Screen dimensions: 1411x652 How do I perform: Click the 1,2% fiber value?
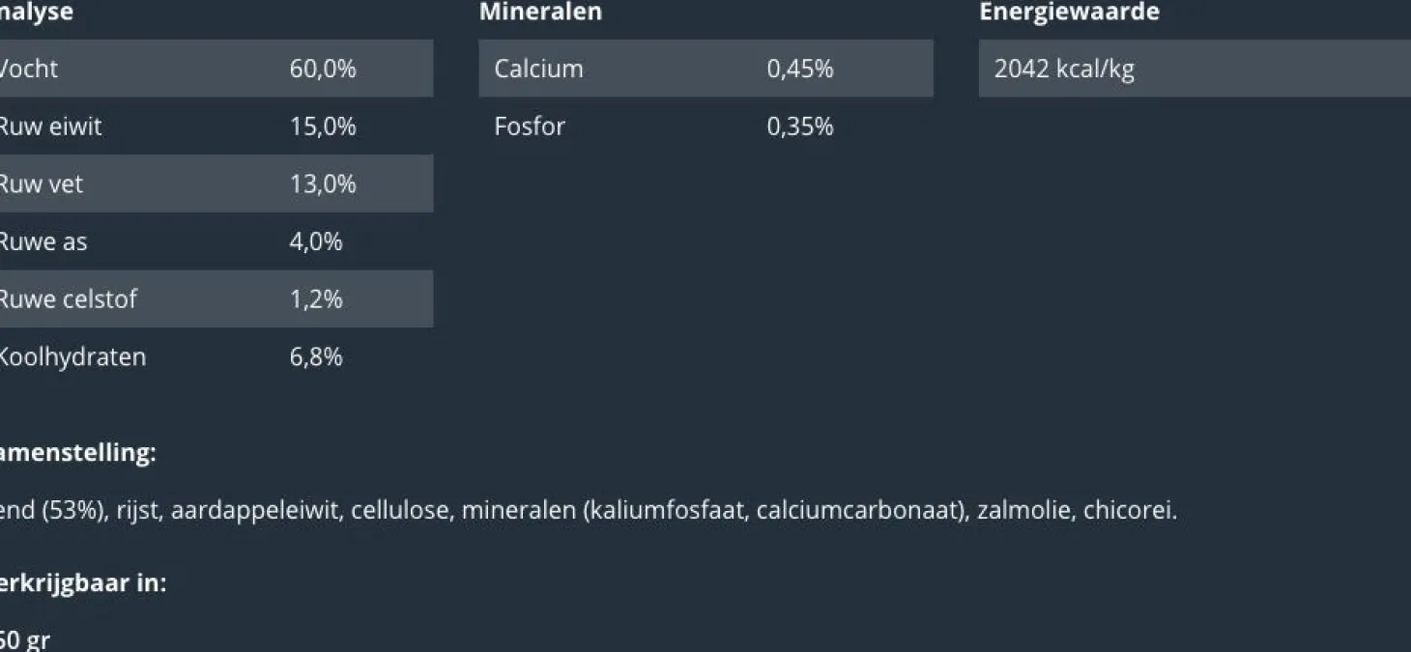click(316, 299)
